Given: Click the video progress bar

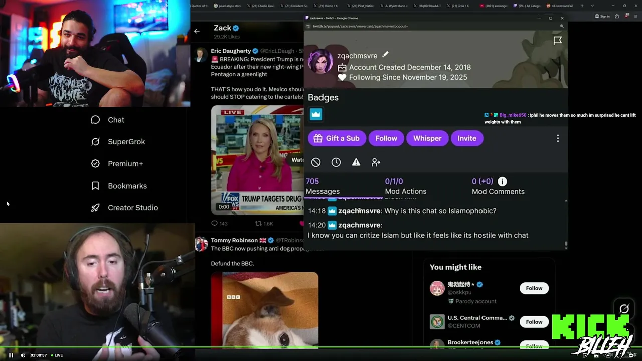Looking at the screenshot, I should [x=321, y=346].
